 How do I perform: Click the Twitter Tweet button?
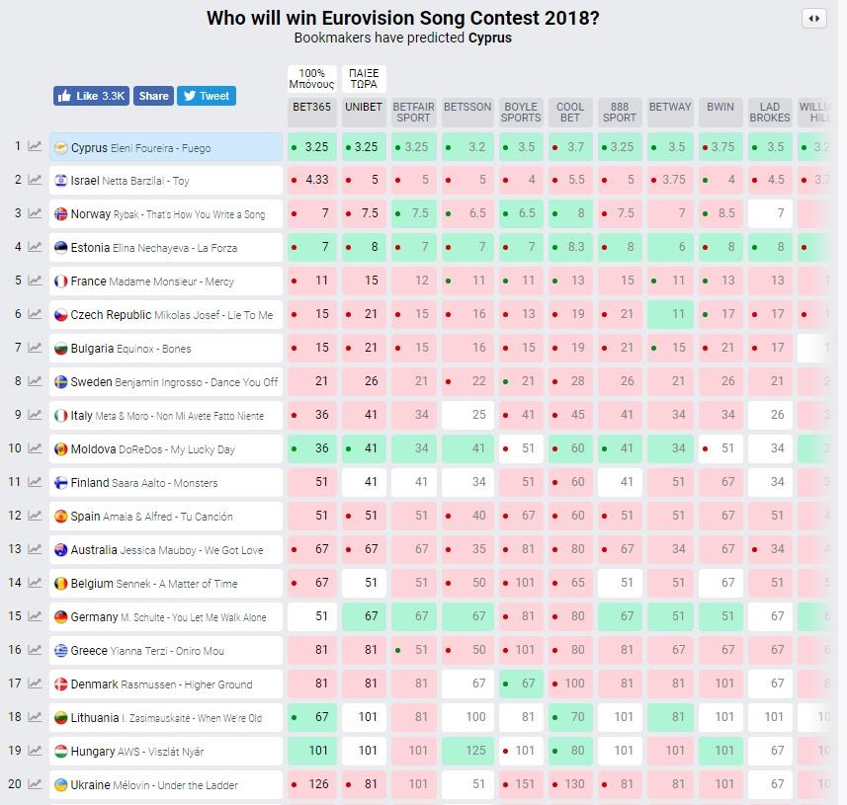(x=206, y=96)
